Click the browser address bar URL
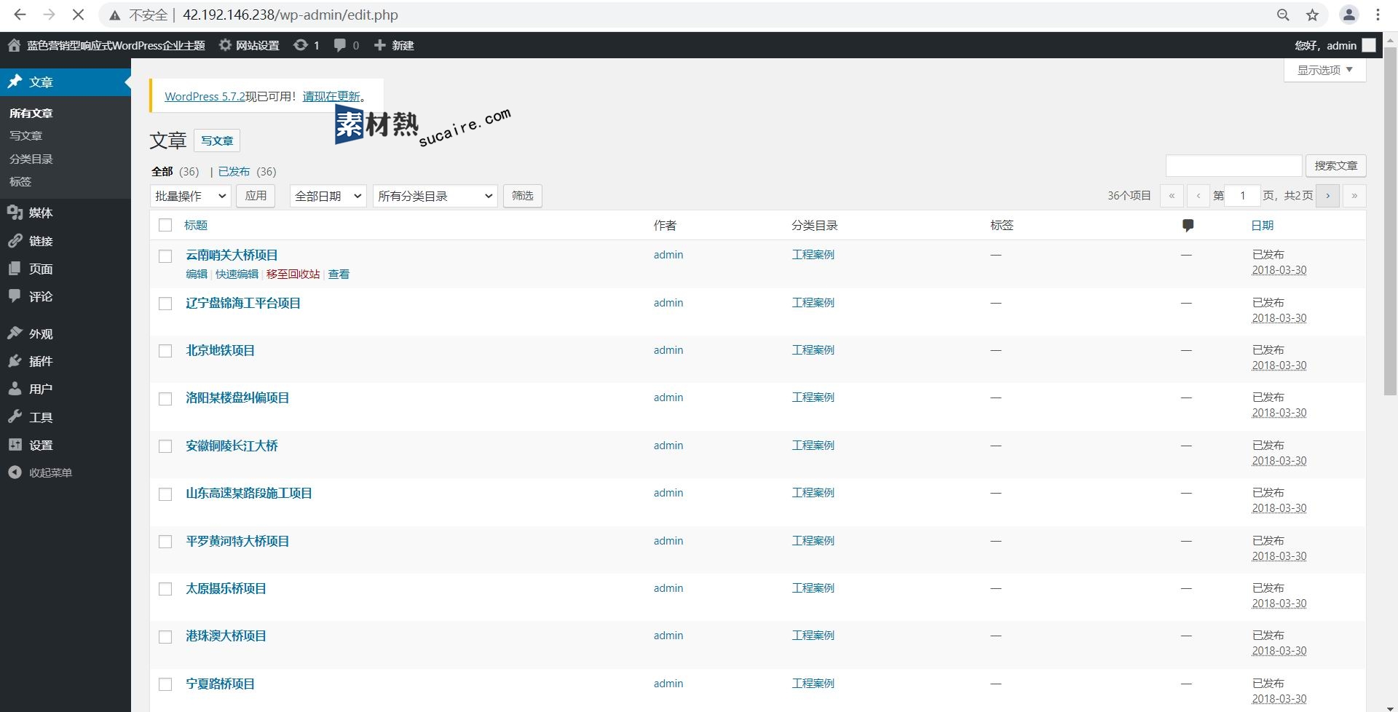This screenshot has width=1398, height=712. tap(290, 15)
